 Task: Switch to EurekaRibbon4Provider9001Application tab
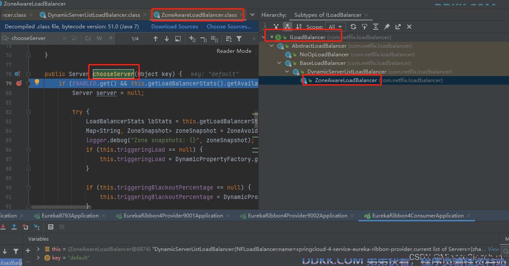click(x=173, y=216)
